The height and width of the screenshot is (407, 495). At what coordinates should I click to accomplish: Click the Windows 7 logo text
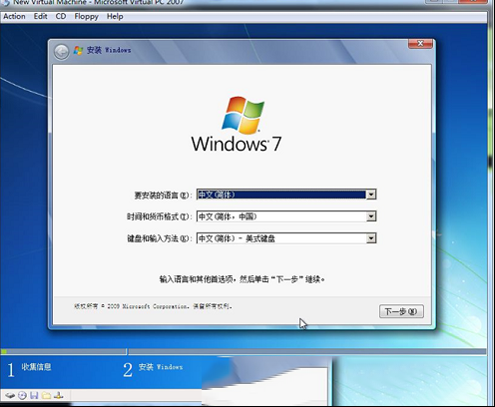[x=237, y=144]
